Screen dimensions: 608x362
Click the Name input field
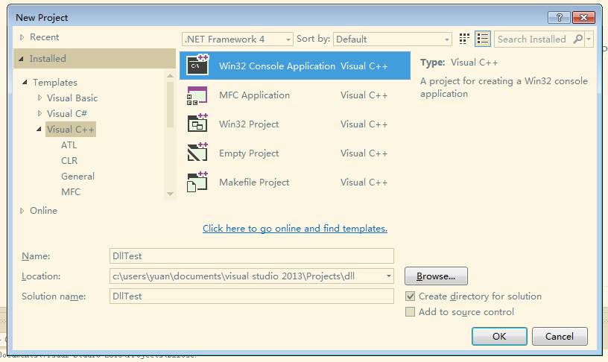252,256
